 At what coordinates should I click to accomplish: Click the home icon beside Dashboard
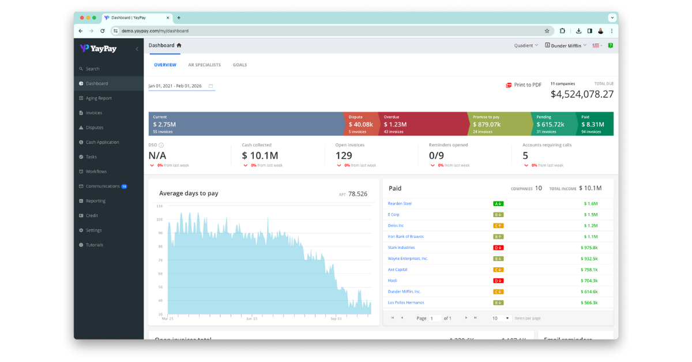click(x=179, y=45)
